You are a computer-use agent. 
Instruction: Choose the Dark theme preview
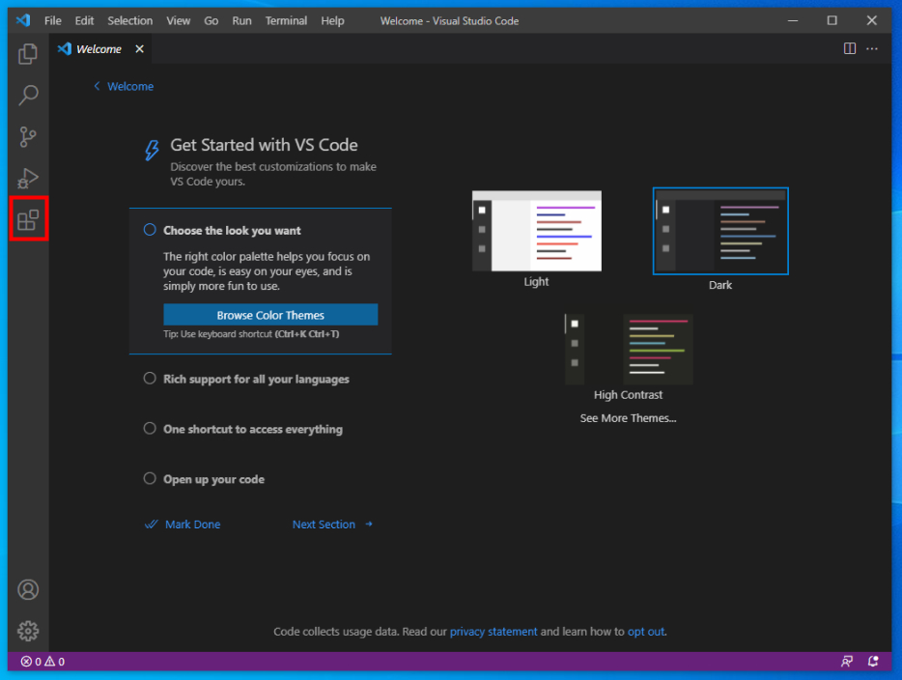click(x=720, y=231)
